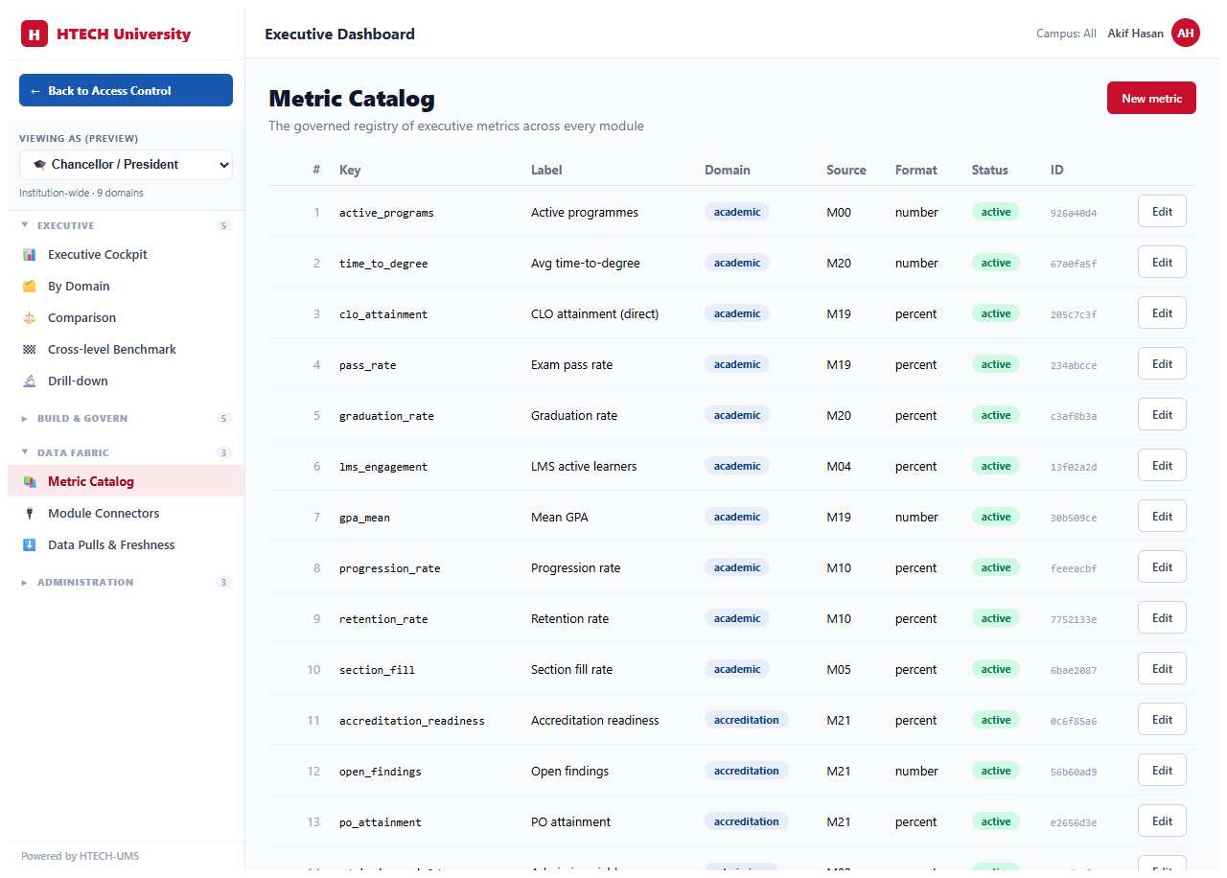Click the Akif Hasan user name

(x=1135, y=34)
